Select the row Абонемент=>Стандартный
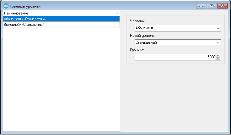Image resolution: width=231 pixels, height=135 pixels. 61,19
